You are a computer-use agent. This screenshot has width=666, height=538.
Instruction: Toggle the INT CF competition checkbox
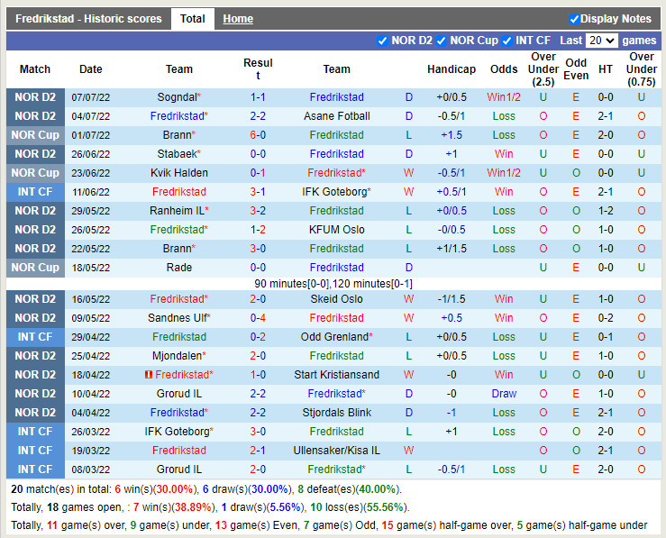(507, 41)
